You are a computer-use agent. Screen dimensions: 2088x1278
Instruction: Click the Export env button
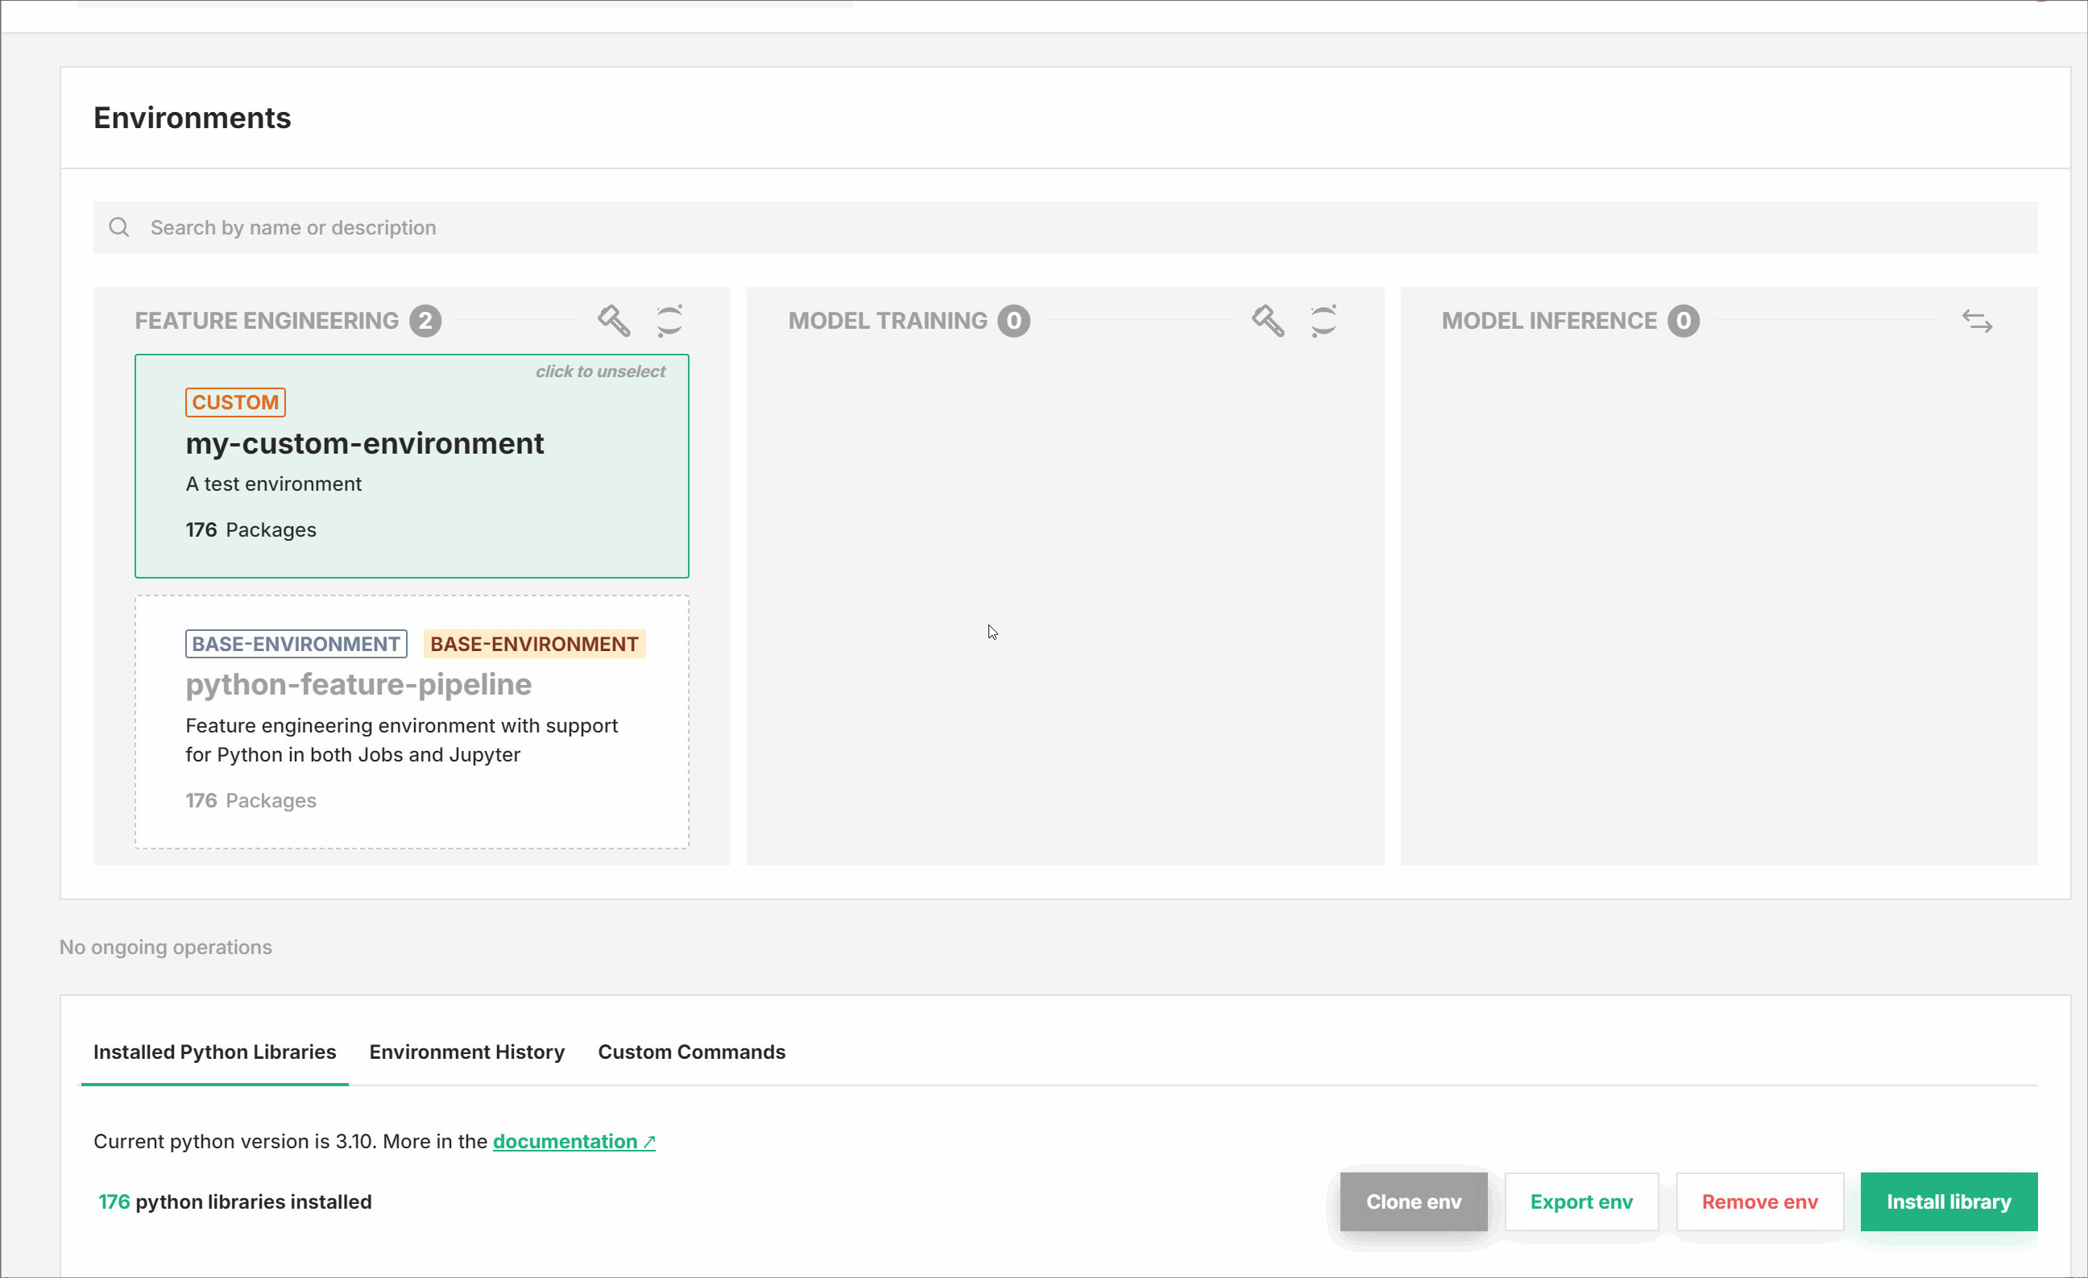pos(1581,1201)
